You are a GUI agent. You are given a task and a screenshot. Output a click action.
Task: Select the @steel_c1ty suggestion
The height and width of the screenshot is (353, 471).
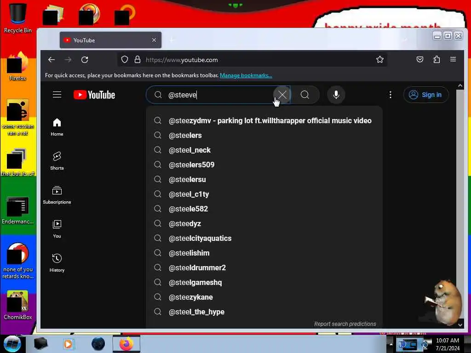point(264,194)
